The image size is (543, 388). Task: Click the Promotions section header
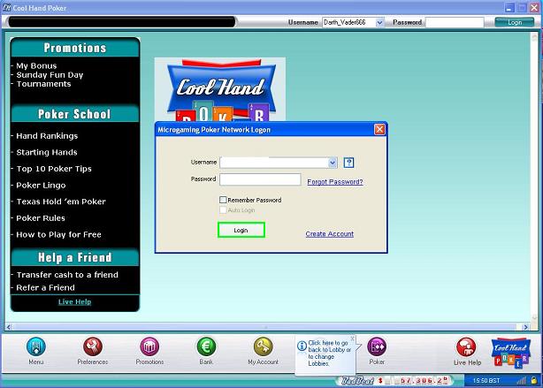[75, 48]
